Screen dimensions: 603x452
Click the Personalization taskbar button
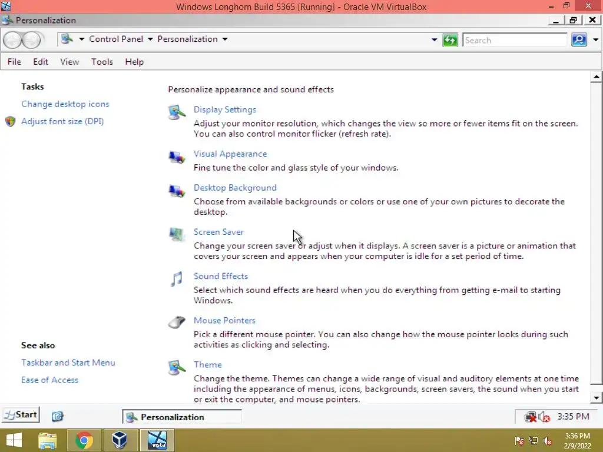coord(182,417)
